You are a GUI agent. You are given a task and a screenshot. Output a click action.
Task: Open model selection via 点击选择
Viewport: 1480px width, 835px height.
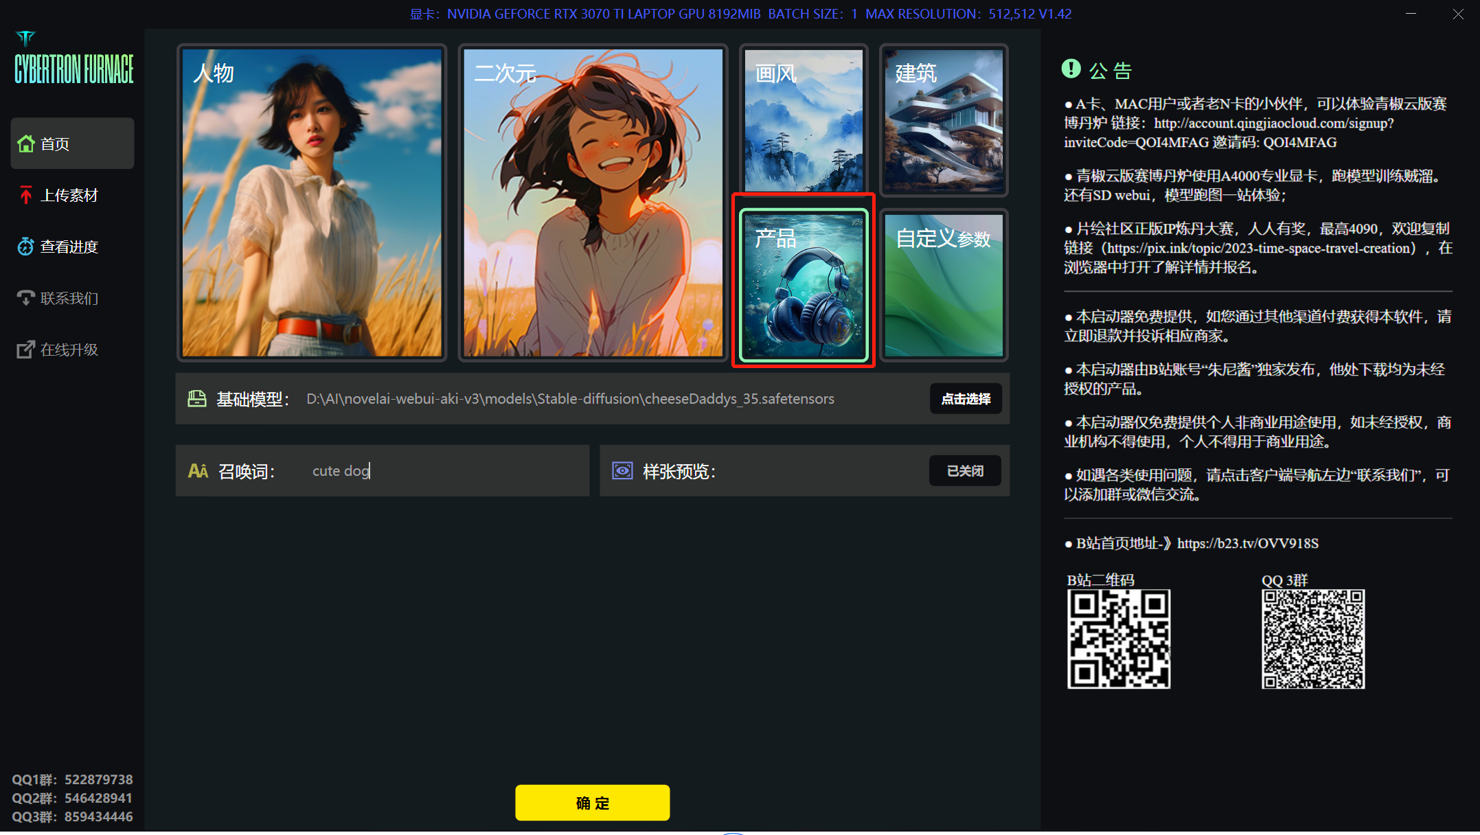pos(966,399)
